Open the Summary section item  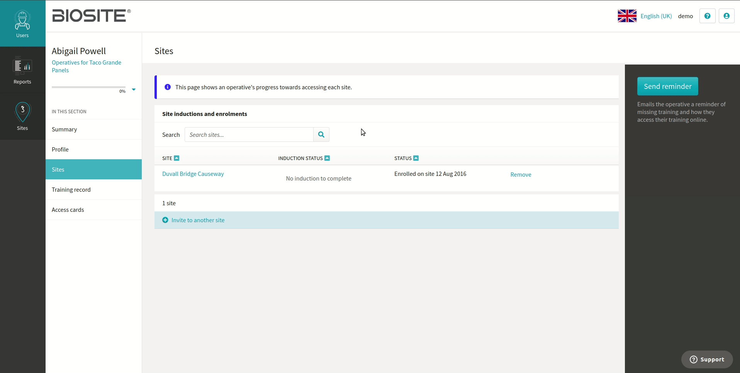tap(64, 129)
